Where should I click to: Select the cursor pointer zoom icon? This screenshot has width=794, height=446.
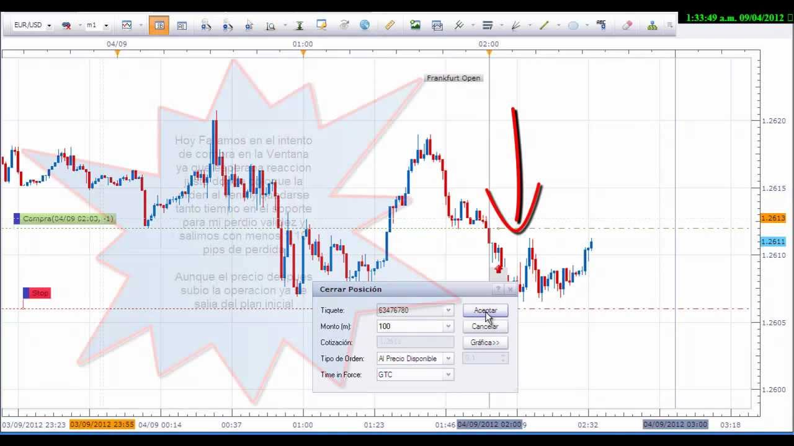(249, 25)
